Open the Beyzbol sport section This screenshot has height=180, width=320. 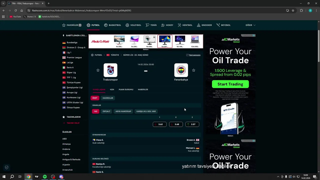(x=223, y=25)
